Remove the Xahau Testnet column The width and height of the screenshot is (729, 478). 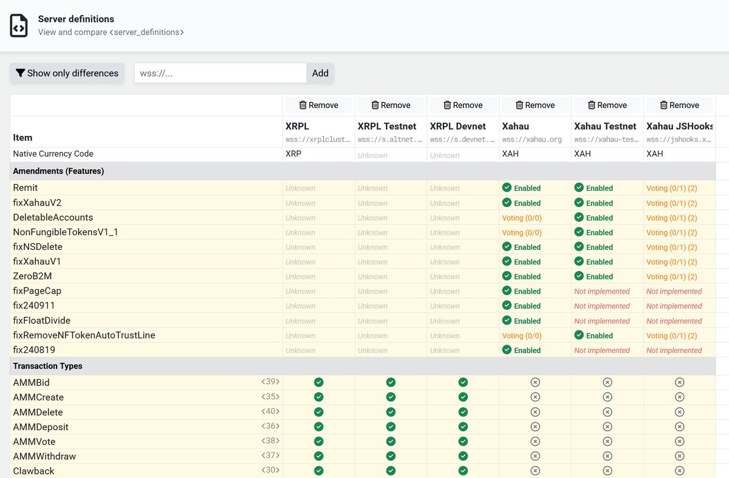(x=607, y=105)
